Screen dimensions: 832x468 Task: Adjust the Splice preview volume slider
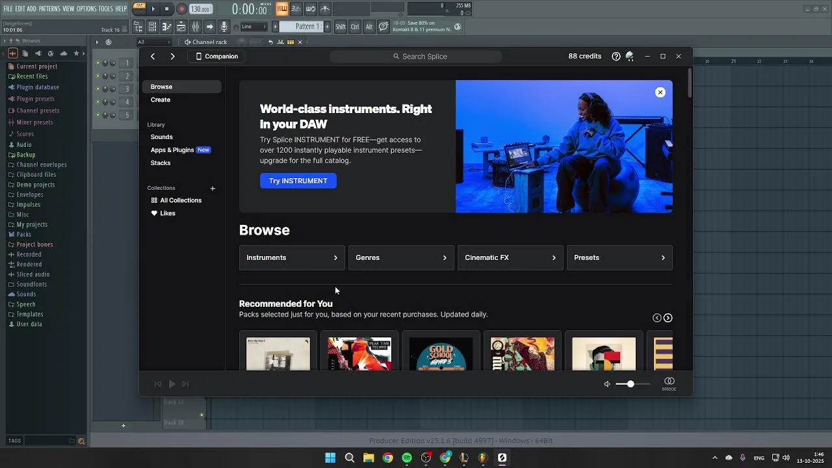632,384
